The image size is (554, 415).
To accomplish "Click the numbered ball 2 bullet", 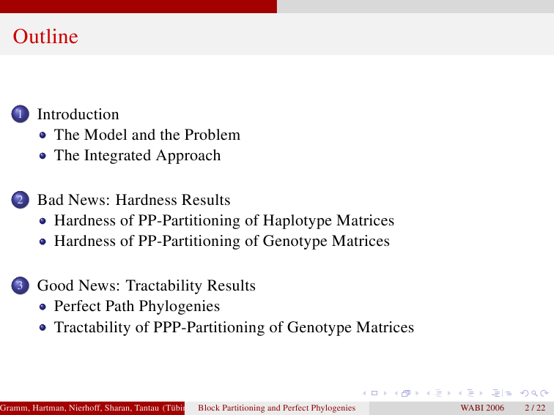I will coord(20,200).
